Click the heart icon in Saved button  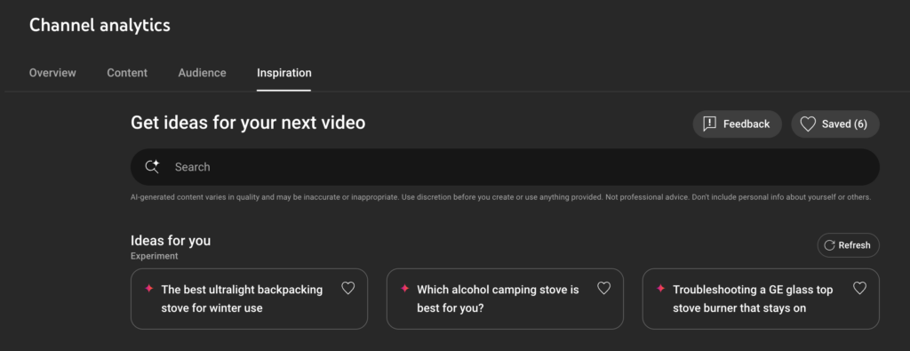[x=808, y=124]
